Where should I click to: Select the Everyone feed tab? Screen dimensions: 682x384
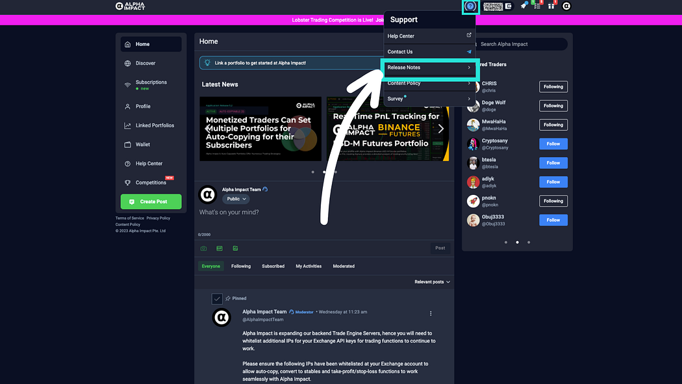pyautogui.click(x=211, y=266)
